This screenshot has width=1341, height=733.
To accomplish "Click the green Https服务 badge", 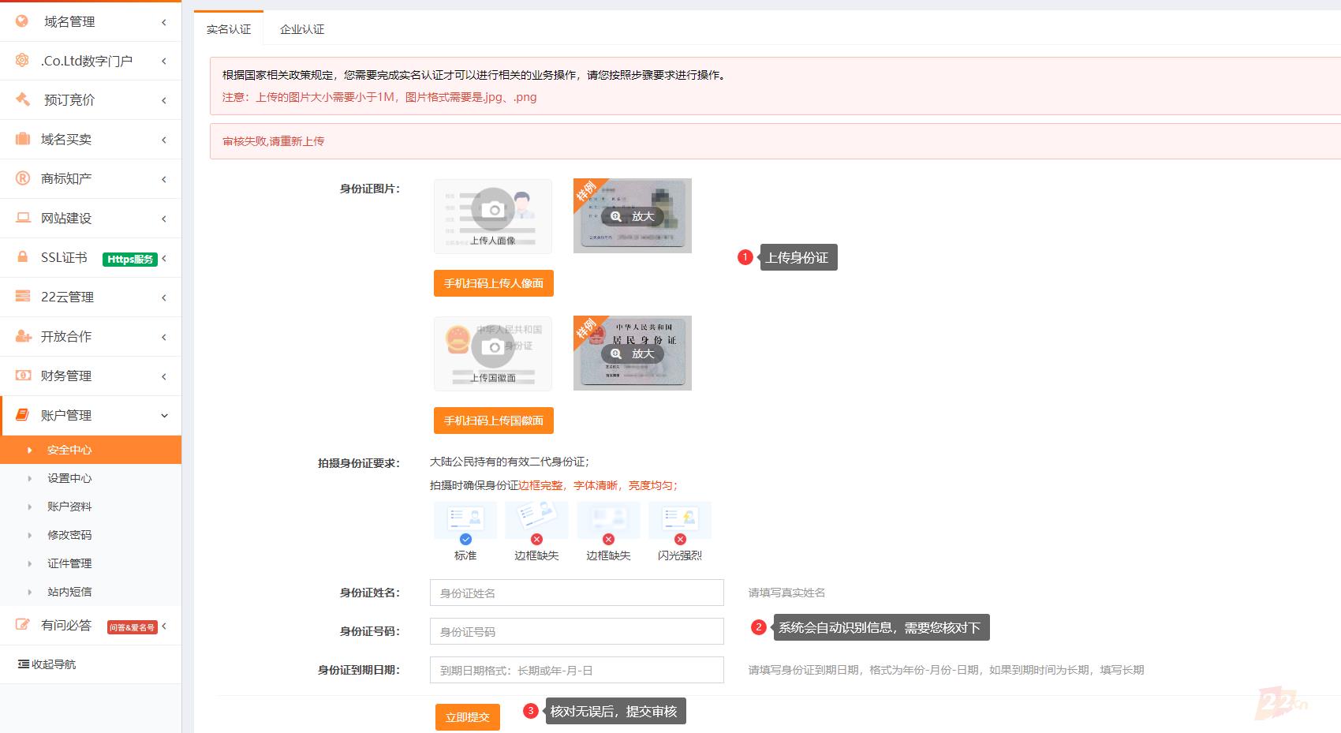I will (130, 259).
